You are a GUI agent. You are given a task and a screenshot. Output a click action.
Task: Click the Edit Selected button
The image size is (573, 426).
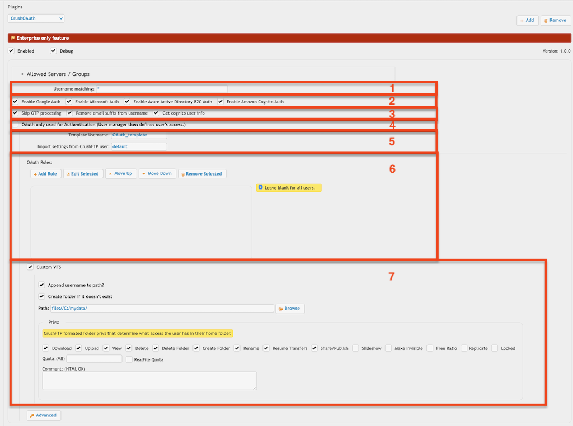point(83,174)
